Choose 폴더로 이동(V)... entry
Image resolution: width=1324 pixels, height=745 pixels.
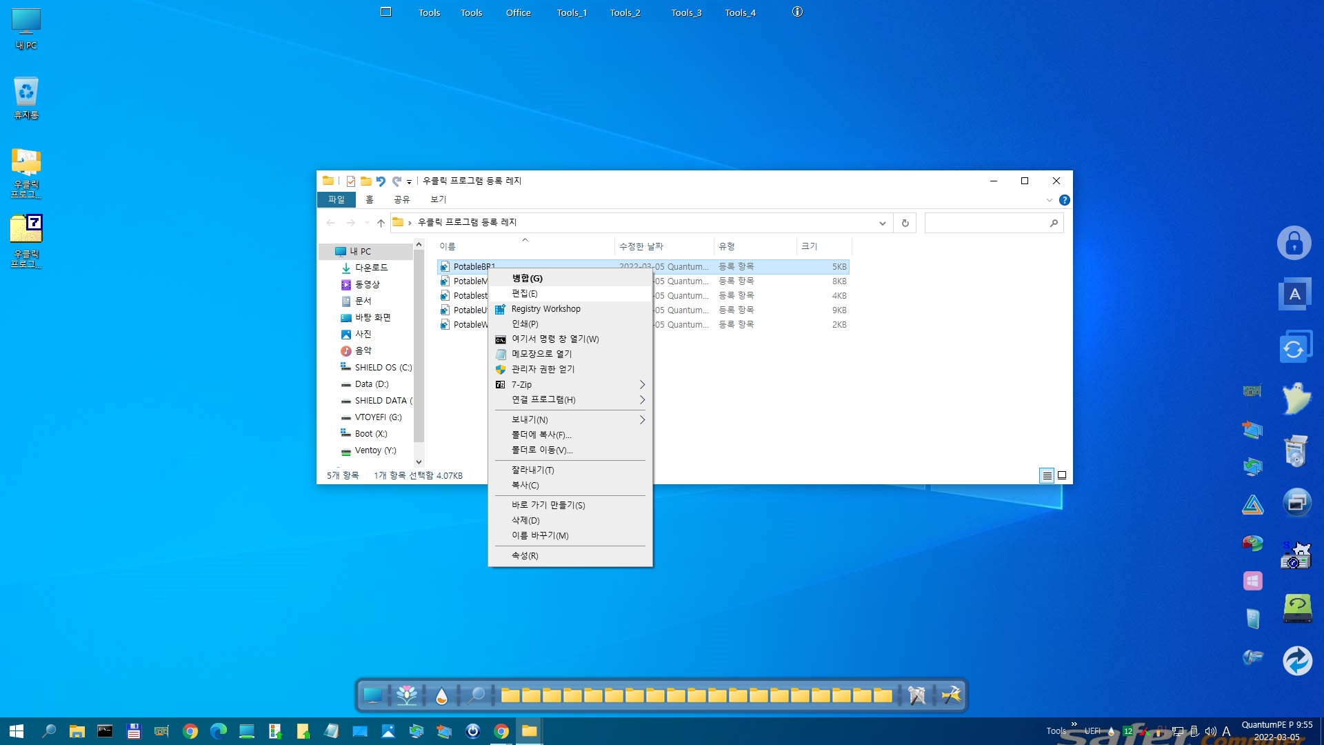pyautogui.click(x=570, y=450)
